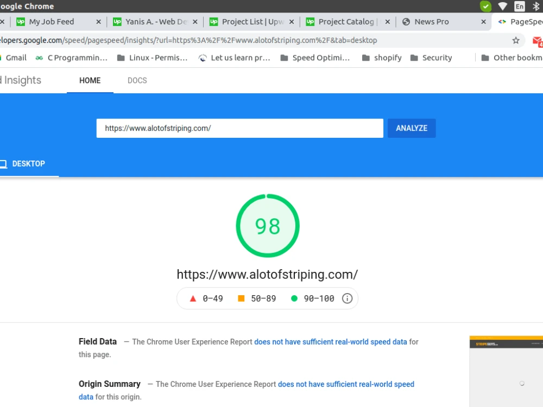Close the Project List tab
The image size is (543, 407).
click(292, 22)
